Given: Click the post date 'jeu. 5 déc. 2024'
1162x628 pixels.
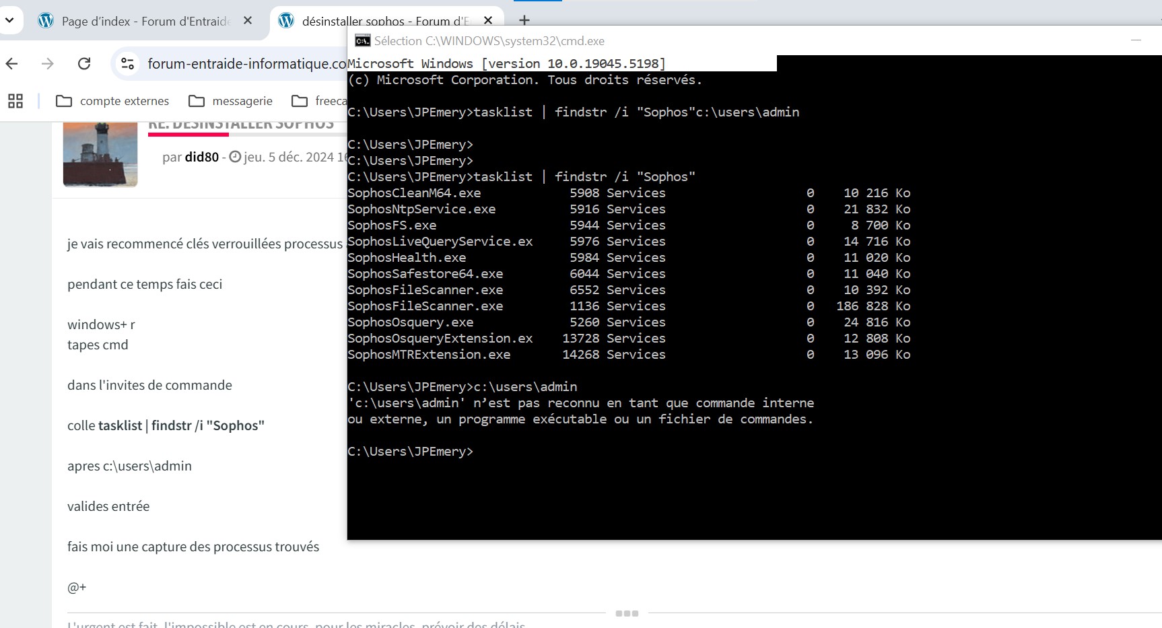Looking at the screenshot, I should [289, 157].
